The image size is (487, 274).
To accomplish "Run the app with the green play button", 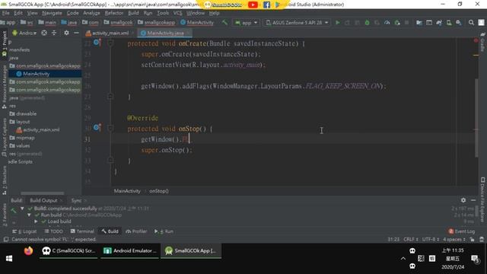I will click(x=338, y=22).
